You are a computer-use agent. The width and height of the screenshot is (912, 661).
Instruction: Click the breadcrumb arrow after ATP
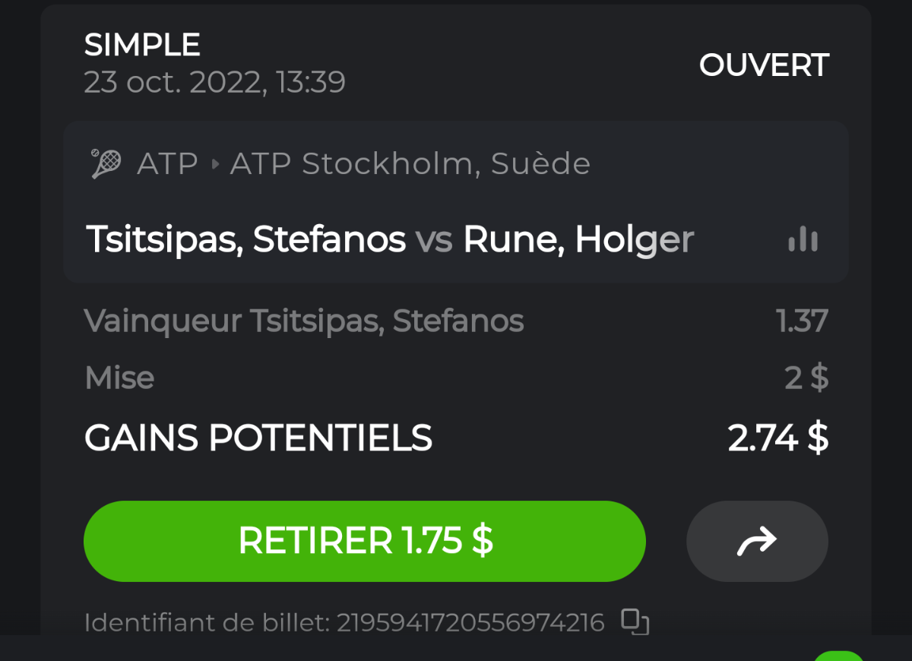pos(214,163)
